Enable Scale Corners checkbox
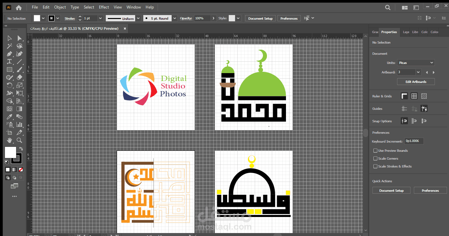 tap(375, 159)
